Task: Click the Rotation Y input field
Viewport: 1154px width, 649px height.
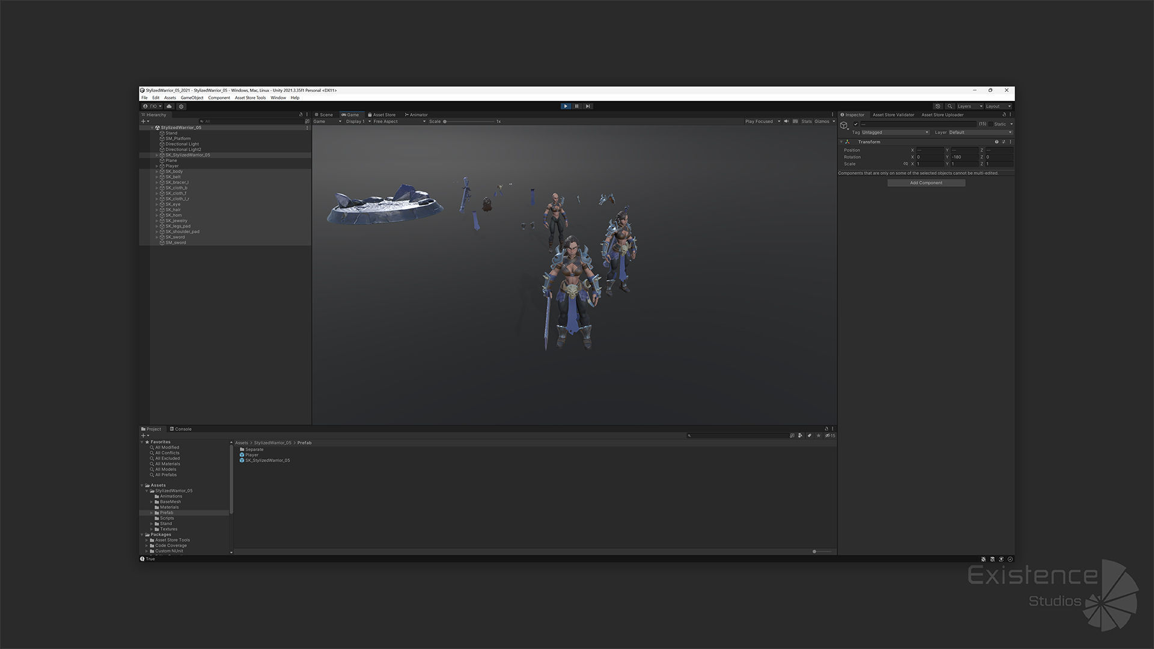Action: coord(965,157)
